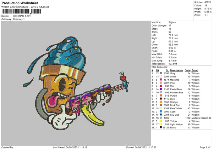Click 'Page 1 of 1' in footer
This screenshot has width=213, height=150.
click(206, 147)
